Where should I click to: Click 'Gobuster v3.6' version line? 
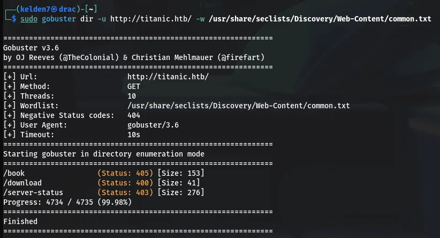coord(31,48)
